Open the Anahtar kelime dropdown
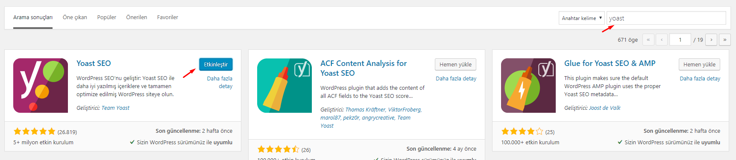The image size is (736, 160). pos(582,18)
